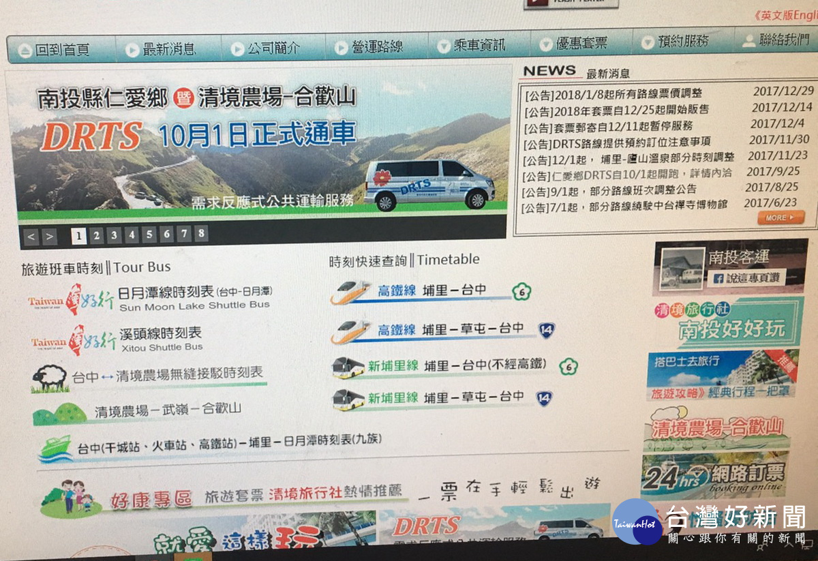
Task: Open the 2018/1/8起所有路線票價調整 announcement
Action: point(613,94)
